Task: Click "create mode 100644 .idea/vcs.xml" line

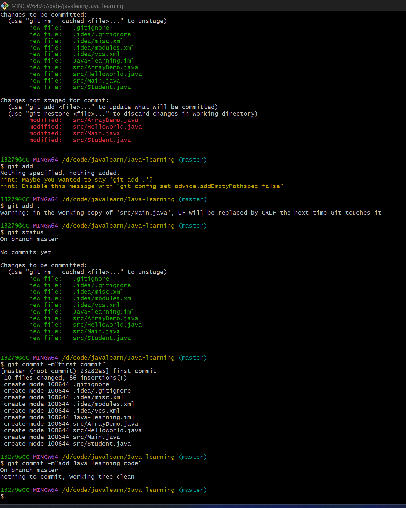Action: click(62, 411)
